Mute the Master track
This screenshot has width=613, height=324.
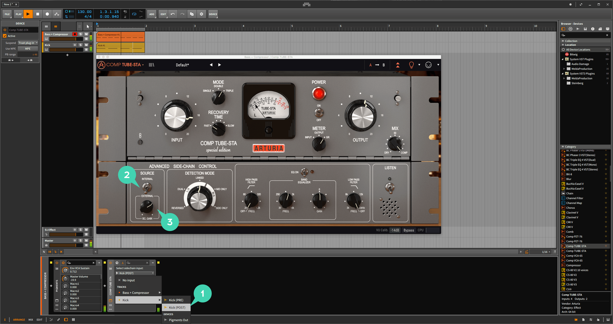(86, 241)
